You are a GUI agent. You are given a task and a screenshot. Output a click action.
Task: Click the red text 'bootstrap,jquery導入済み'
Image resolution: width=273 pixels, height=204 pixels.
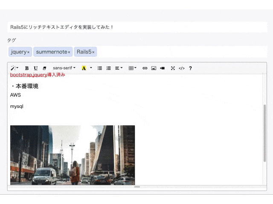pyautogui.click(x=38, y=75)
